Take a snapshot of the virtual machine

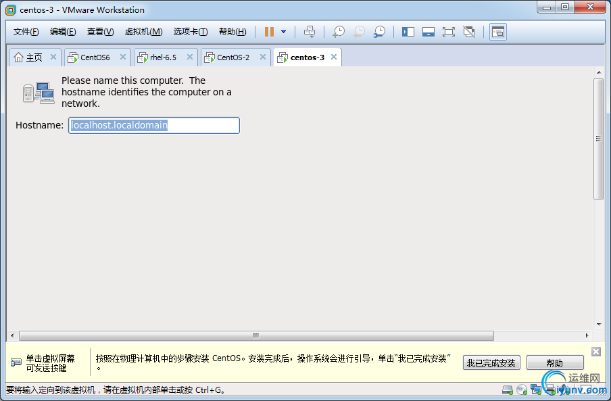[339, 32]
